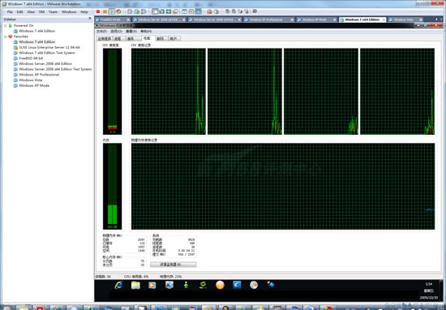Launch media player icon in guest taskbar
The image size is (446, 310).
point(152,285)
